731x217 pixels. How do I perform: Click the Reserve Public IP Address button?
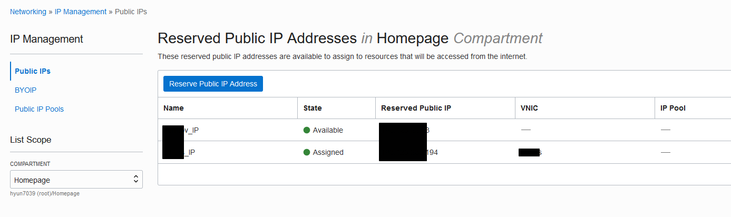coord(213,84)
